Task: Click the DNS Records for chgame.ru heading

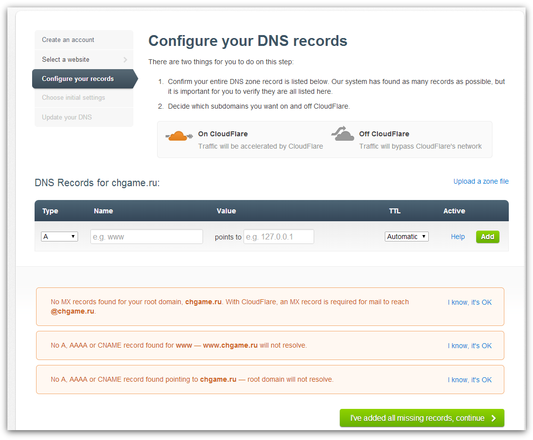Action: pos(97,183)
